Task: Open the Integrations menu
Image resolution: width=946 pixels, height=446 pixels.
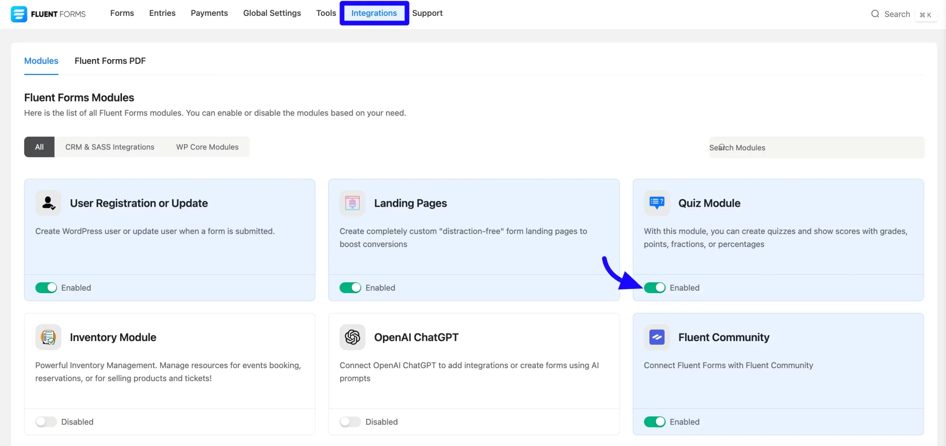Action: [x=374, y=13]
